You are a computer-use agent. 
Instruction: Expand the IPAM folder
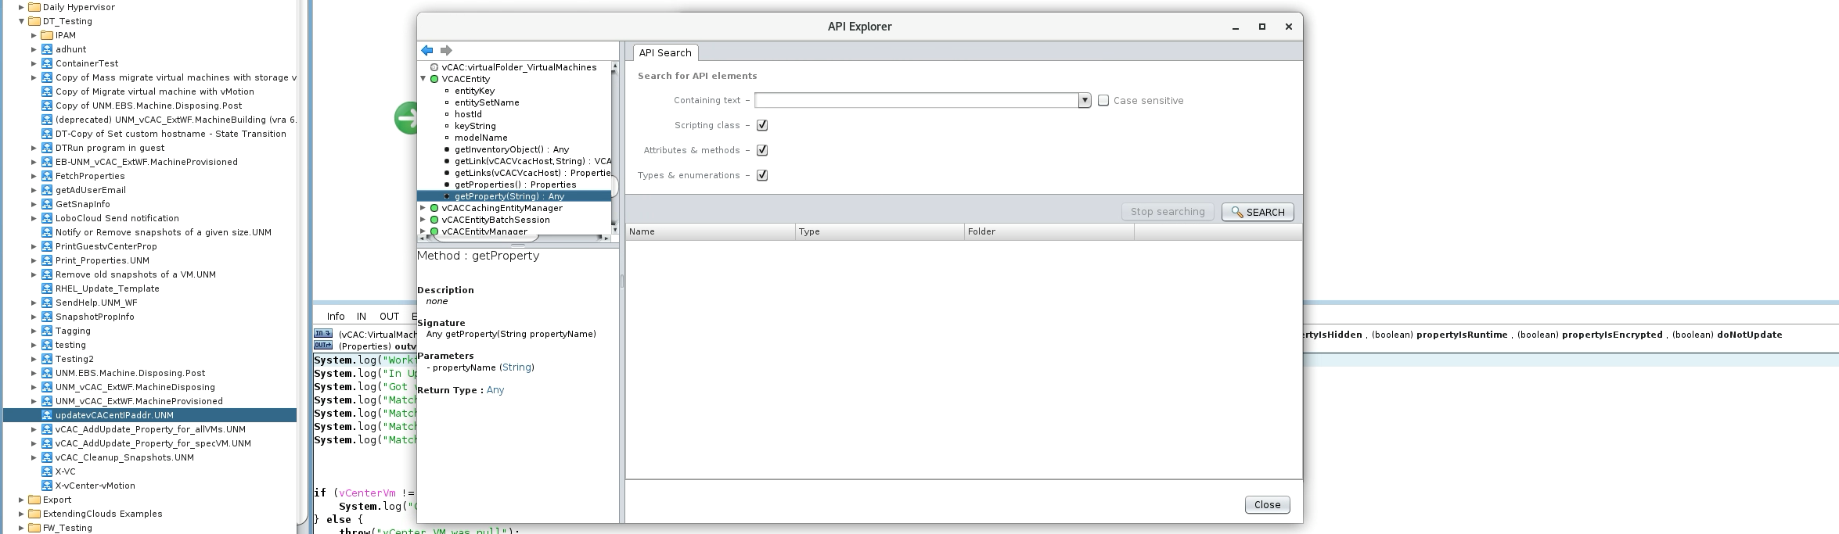(x=34, y=35)
